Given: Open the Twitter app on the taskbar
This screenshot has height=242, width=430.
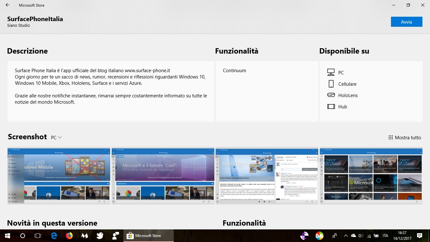Looking at the screenshot, I should [x=100, y=236].
